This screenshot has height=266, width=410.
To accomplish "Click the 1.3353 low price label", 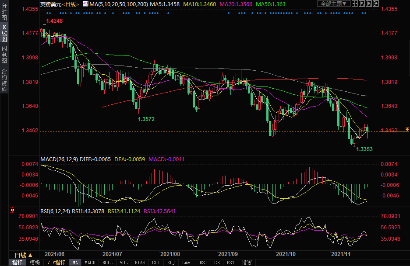I will tap(364, 149).
